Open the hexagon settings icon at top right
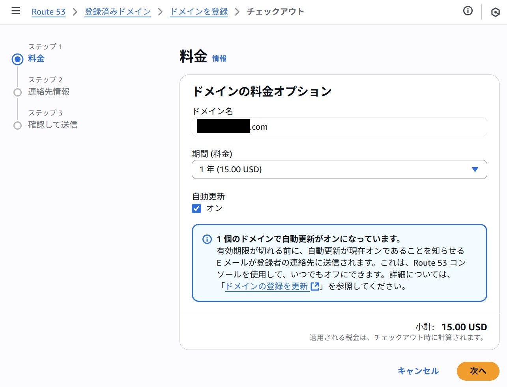The height and width of the screenshot is (387, 507). [495, 12]
